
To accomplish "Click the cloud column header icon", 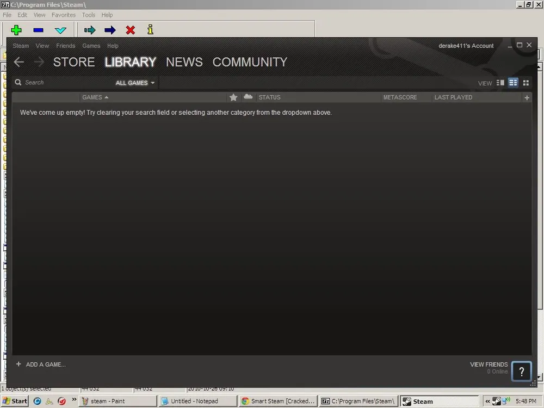I will pyautogui.click(x=248, y=97).
